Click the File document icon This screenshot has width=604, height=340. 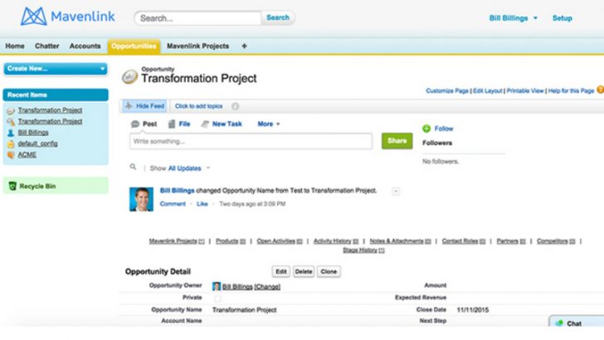tap(172, 124)
